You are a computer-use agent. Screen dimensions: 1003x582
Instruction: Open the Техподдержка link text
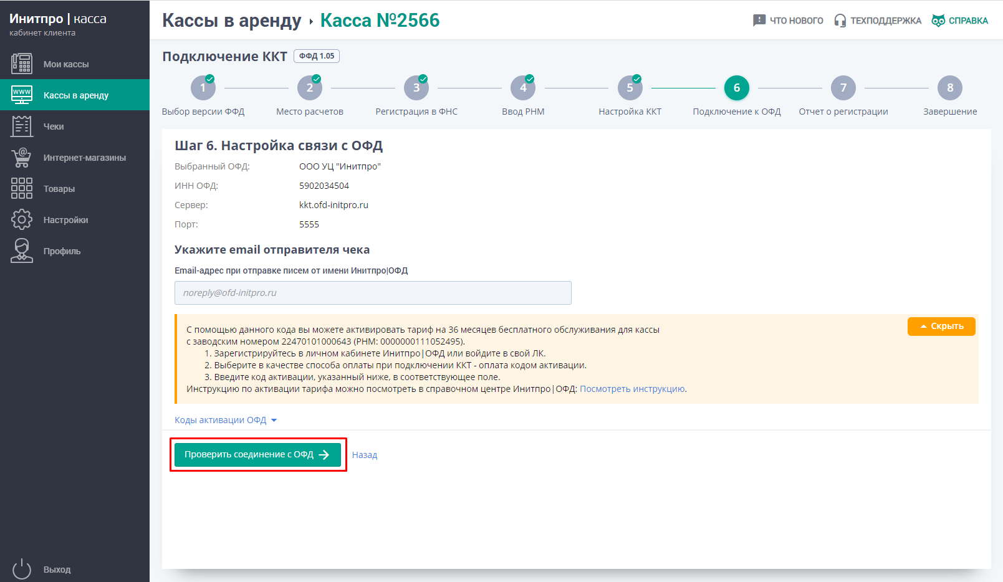[x=886, y=21]
